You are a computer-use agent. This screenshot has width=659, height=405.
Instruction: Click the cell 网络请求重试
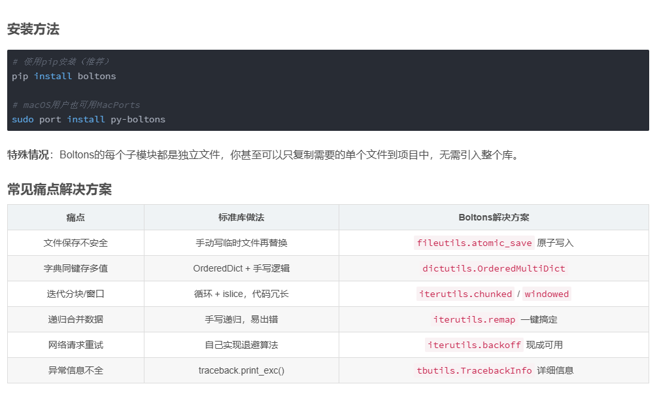click(x=76, y=345)
